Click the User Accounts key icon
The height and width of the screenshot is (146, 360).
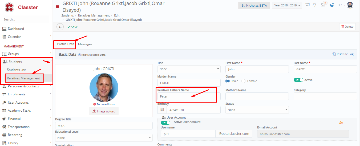pyautogui.click(x=4, y=103)
